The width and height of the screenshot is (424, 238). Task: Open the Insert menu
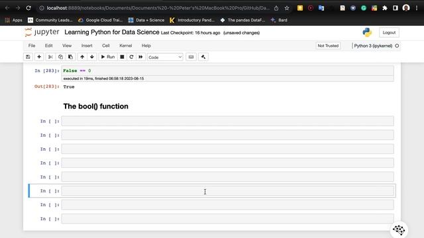(87, 46)
